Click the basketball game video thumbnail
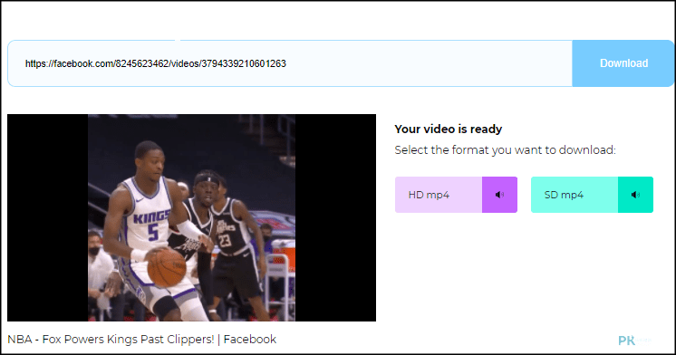676x355 pixels. (x=191, y=217)
